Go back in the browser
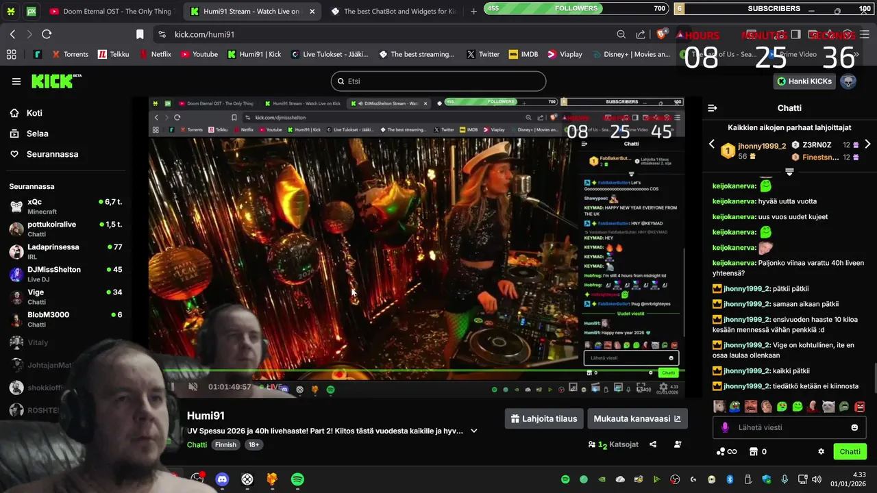The image size is (877, 493). [x=12, y=34]
